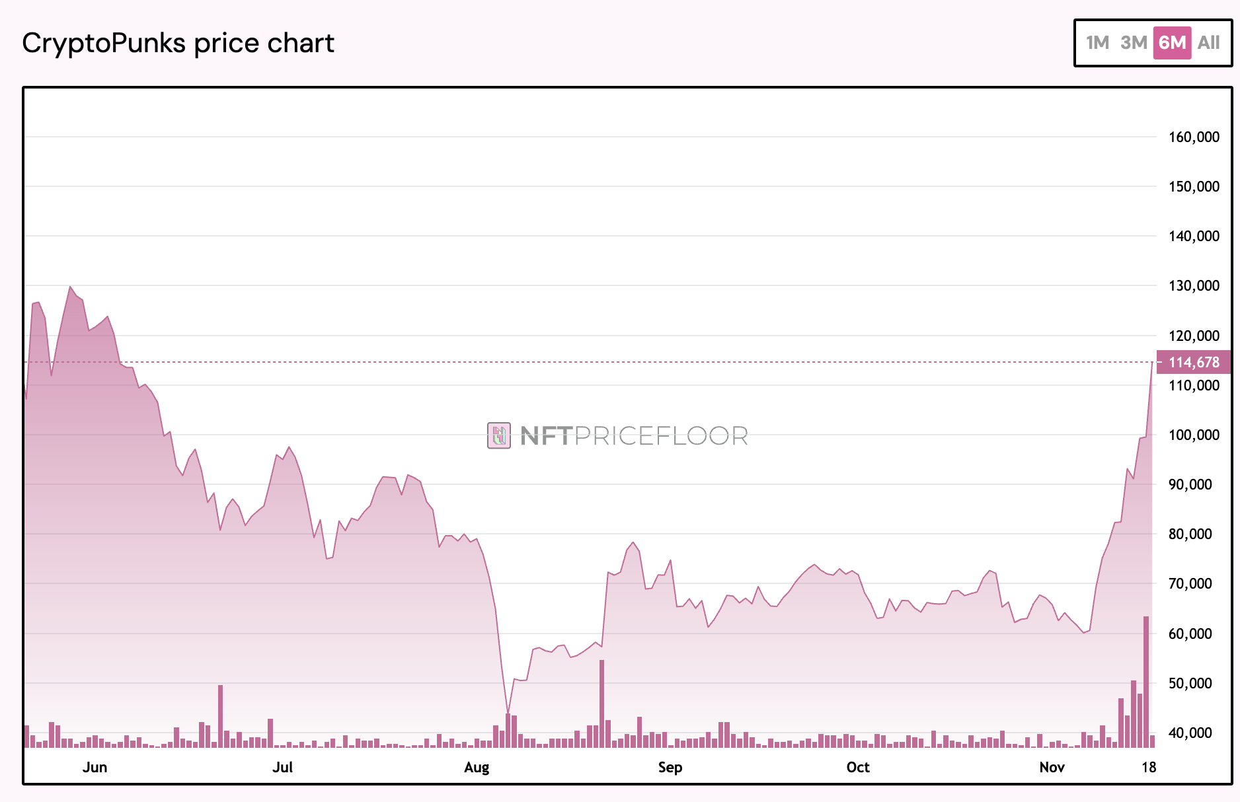Viewport: 1240px width, 802px height.
Task: Click the Jun label on the time axis
Action: [x=95, y=767]
